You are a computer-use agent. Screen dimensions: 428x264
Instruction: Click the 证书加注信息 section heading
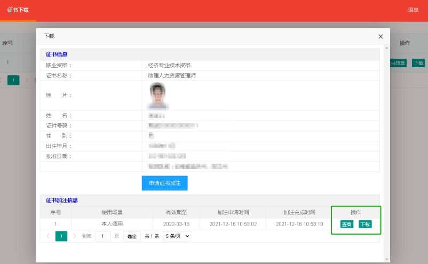pyautogui.click(x=62, y=200)
